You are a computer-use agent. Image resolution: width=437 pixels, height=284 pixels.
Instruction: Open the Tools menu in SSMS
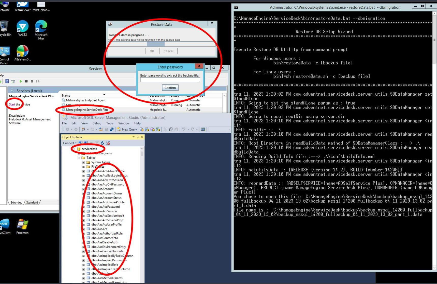110,123
